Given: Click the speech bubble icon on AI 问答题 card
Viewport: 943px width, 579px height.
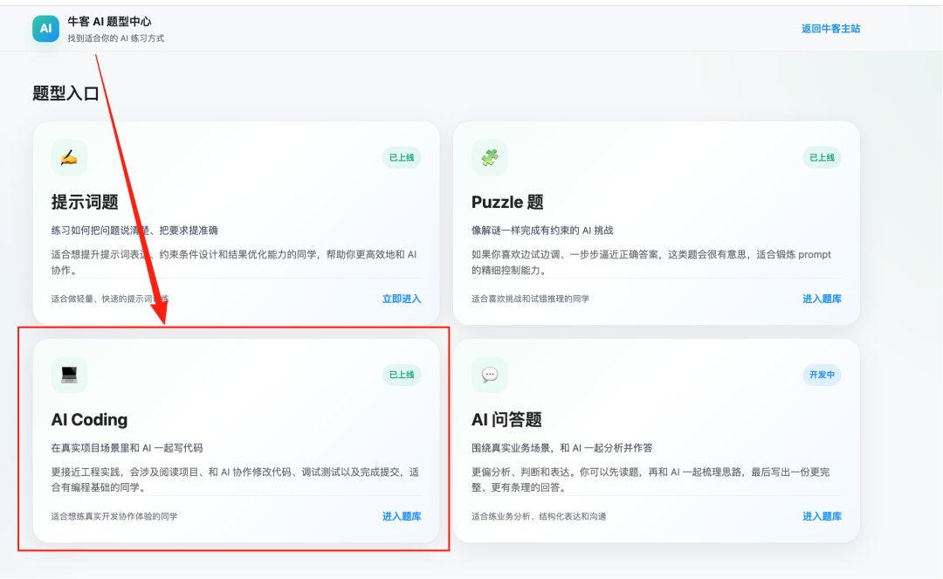Looking at the screenshot, I should [x=490, y=375].
